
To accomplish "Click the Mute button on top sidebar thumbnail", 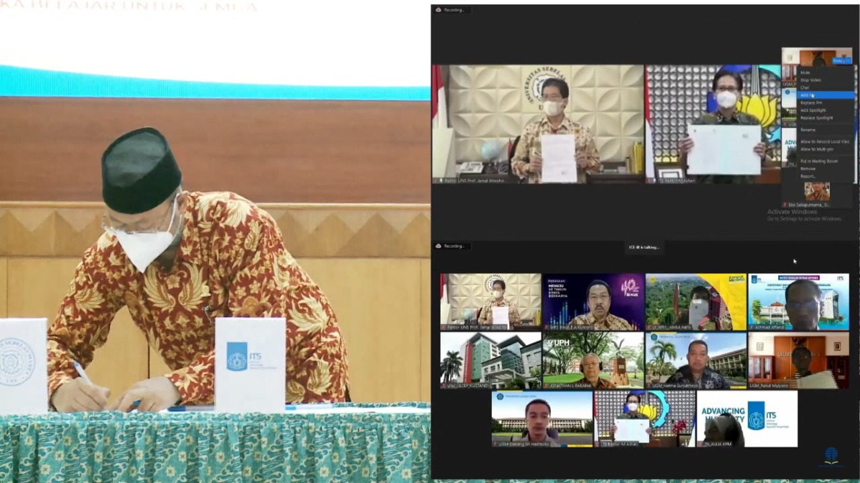I will (839, 61).
